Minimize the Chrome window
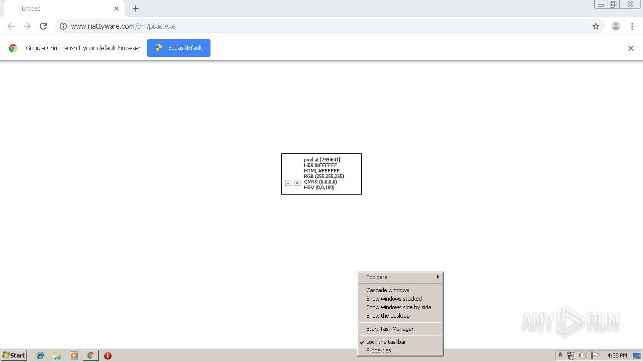Screen dimensions: 643x362 click(x=601, y=5)
